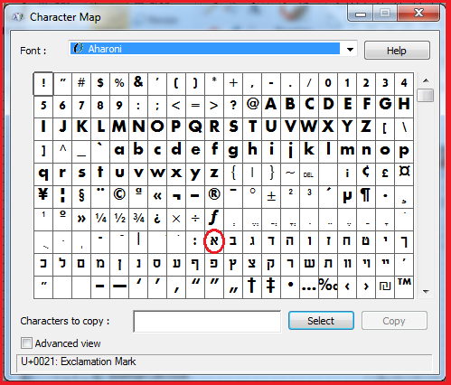Click the Characters to copy field
451x385 pixels.
[207, 322]
